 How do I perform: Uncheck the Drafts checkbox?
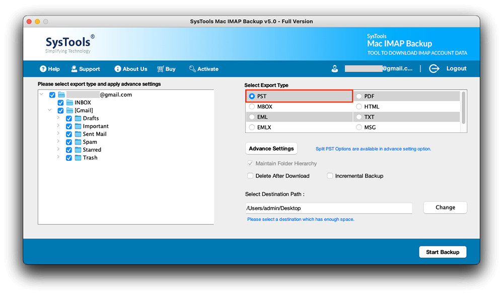click(69, 119)
